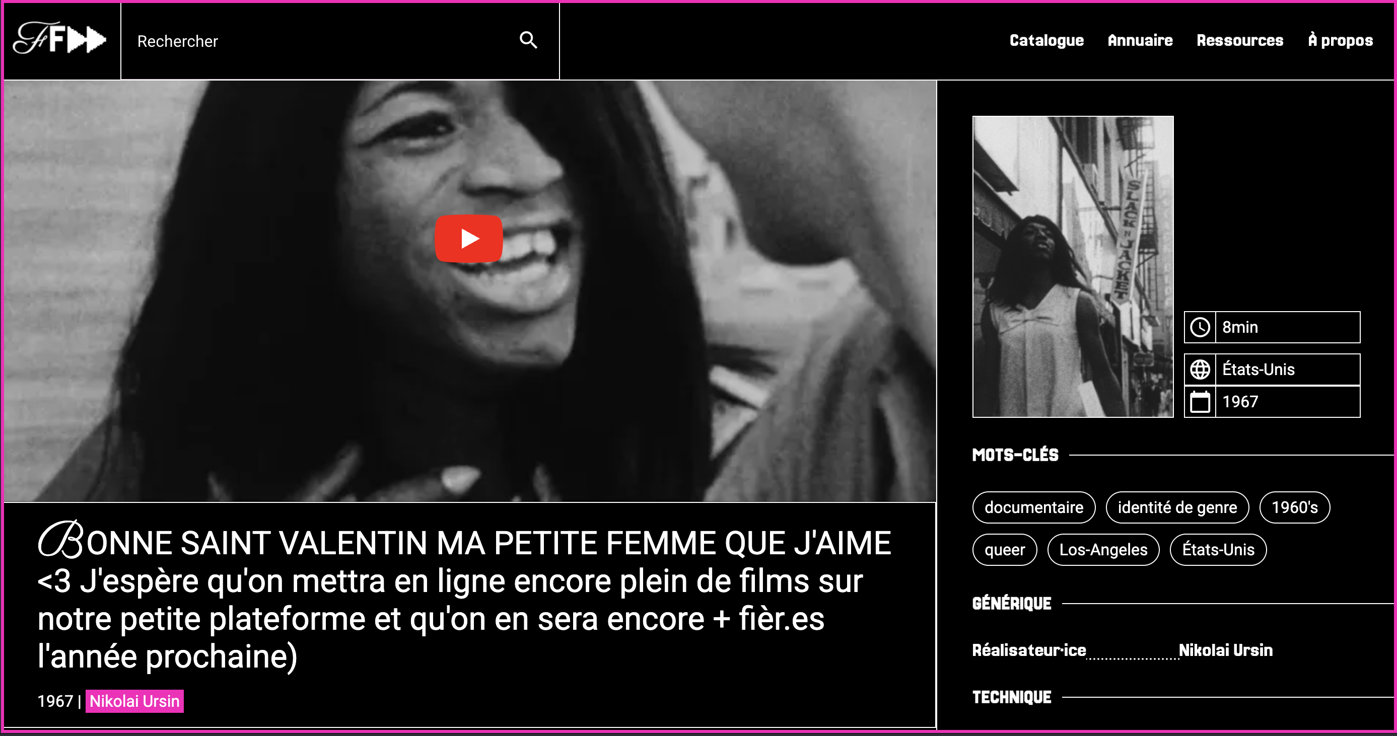Click the calendar year icon
This screenshot has height=736, width=1397.
(1200, 402)
